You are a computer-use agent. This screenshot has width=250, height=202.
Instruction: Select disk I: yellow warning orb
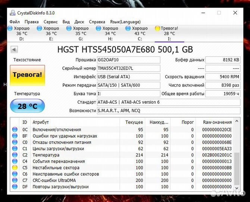coord(157,28)
